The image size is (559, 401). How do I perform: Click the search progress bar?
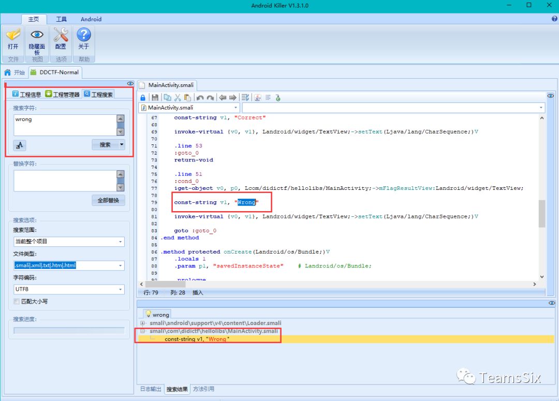pos(69,331)
